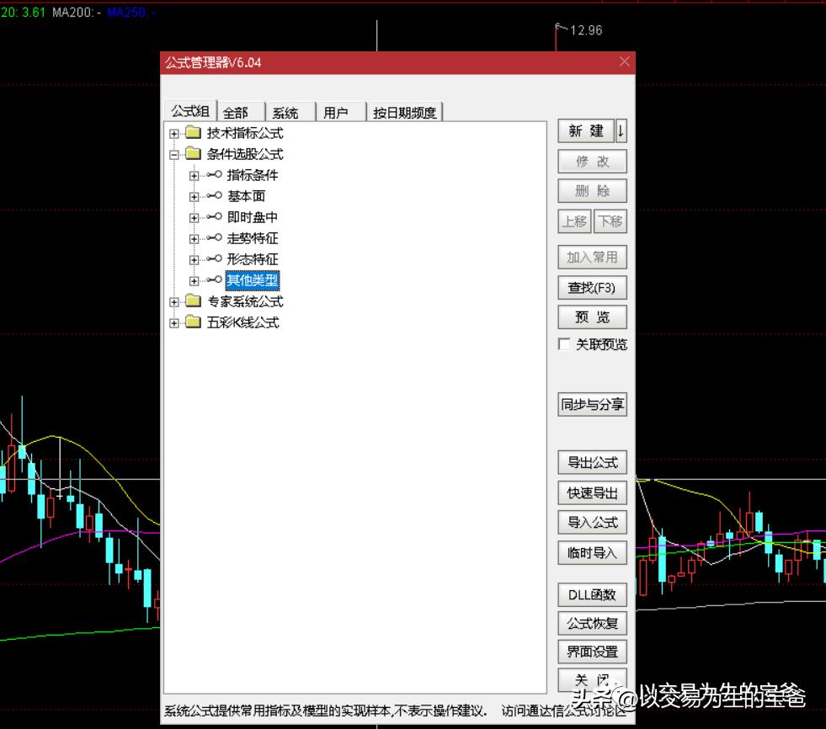Click the 12.96 price marker on chart
The width and height of the screenshot is (826, 729).
point(586,30)
